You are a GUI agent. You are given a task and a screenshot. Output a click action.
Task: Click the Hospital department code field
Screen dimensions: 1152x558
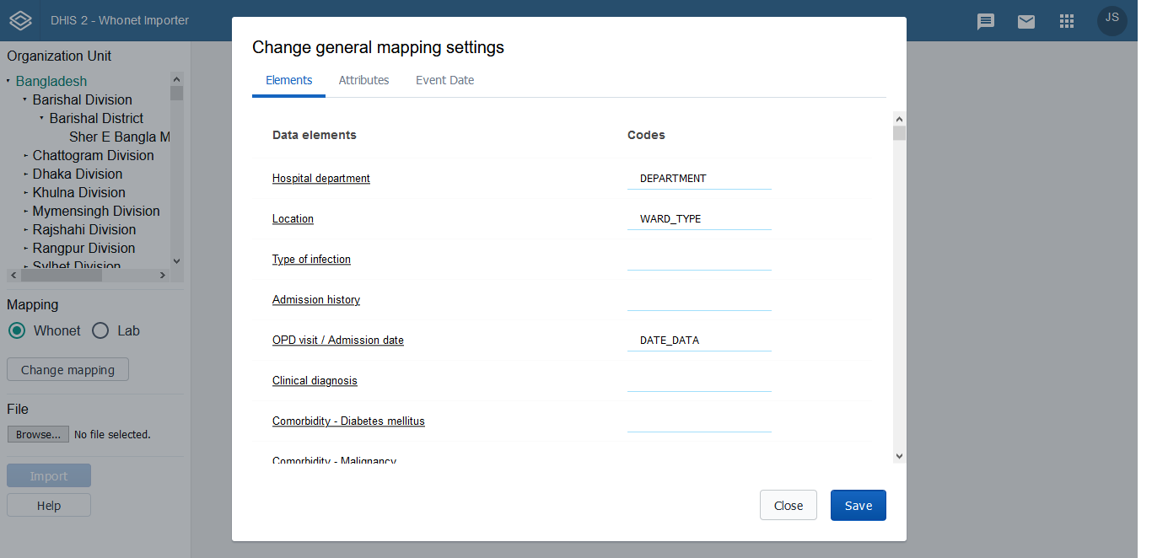coord(699,179)
